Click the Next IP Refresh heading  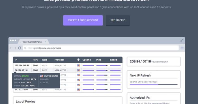pos(140,75)
